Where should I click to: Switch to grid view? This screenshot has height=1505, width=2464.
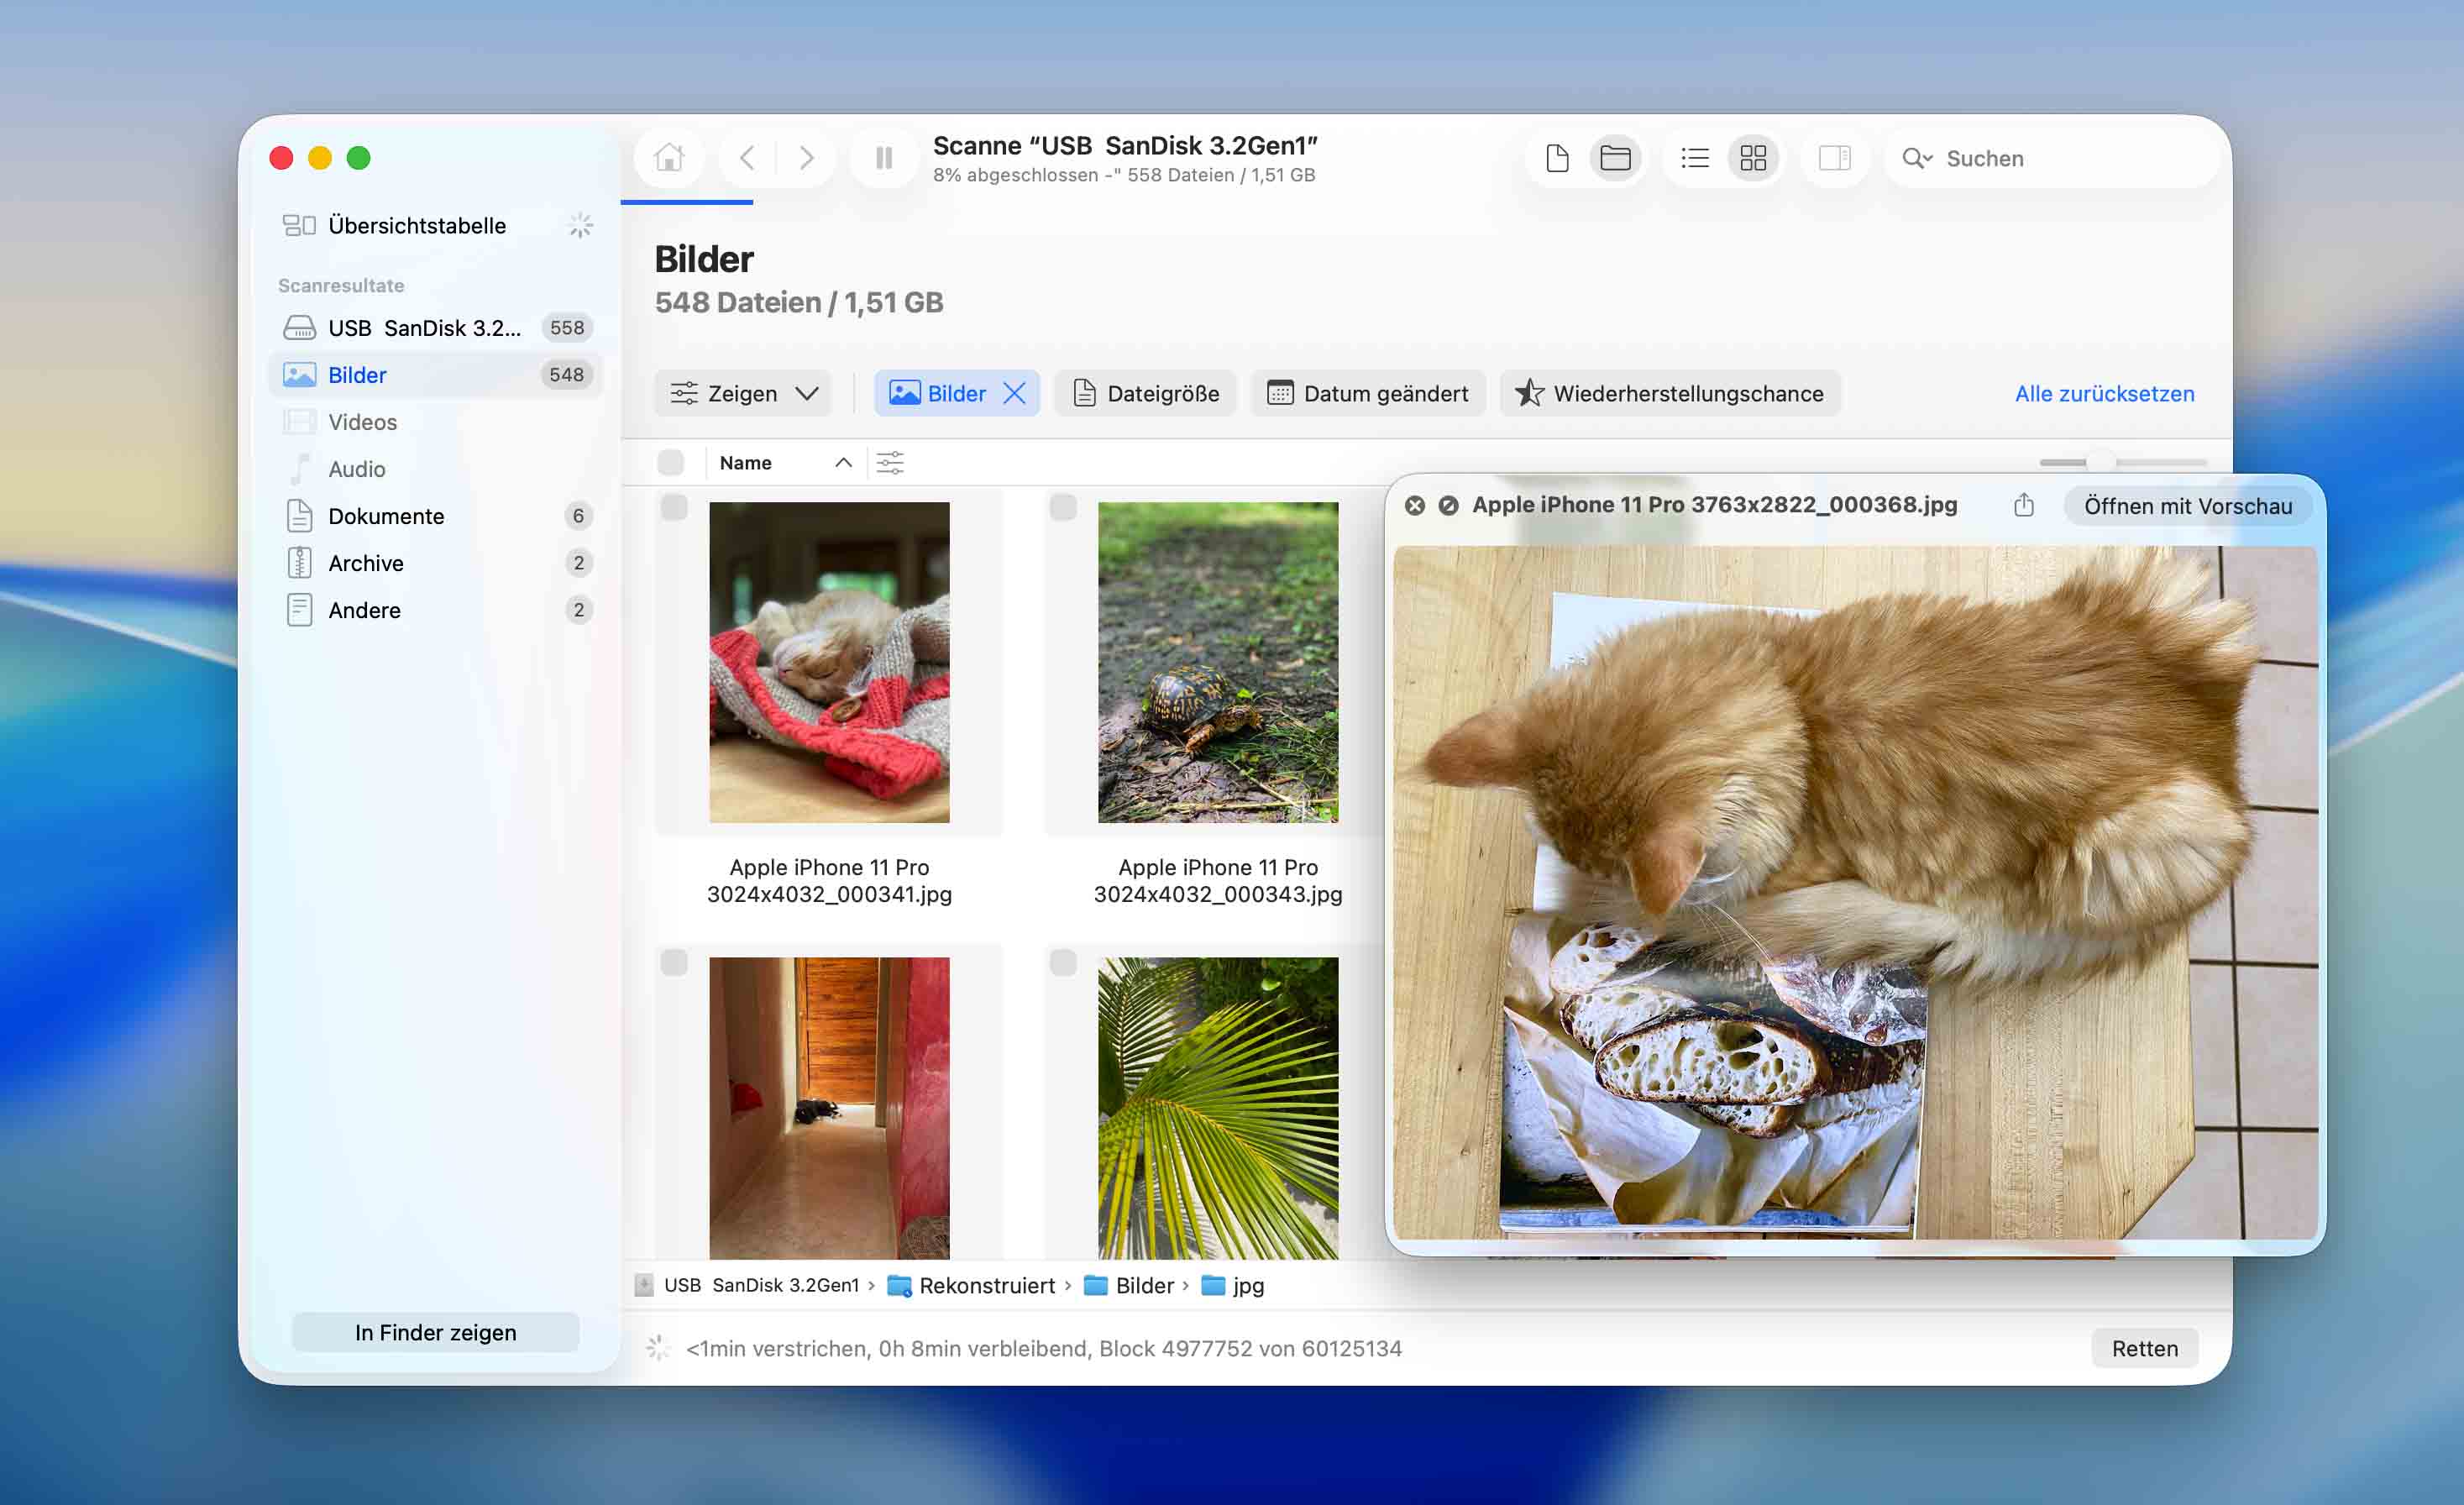1753,157
